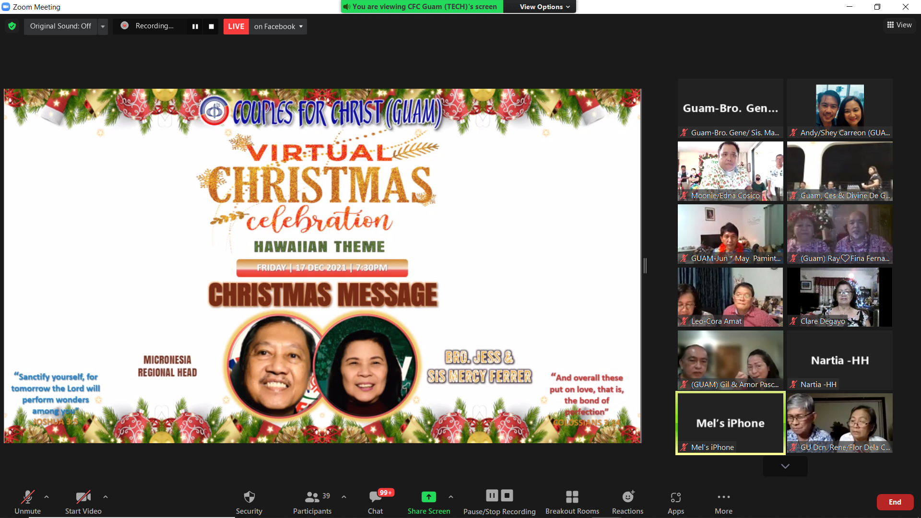Screen dimensions: 921x518
Task: Select Guam-Bro. Gene participant tile
Action: [731, 109]
